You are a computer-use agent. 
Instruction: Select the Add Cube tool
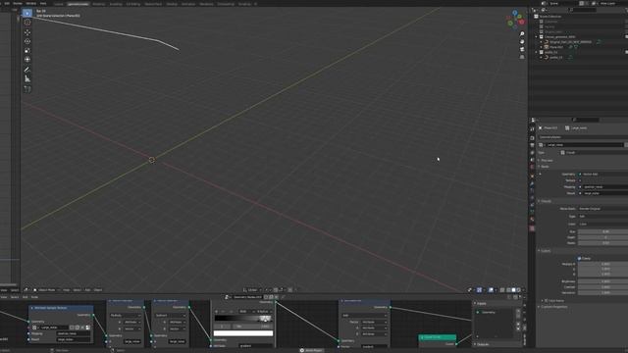click(27, 89)
